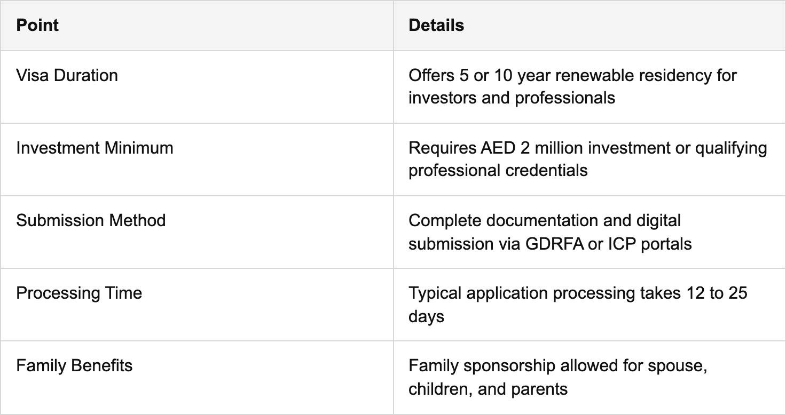Click the word "qualifying" in investment details
The height and width of the screenshot is (415, 786).
[731, 148]
